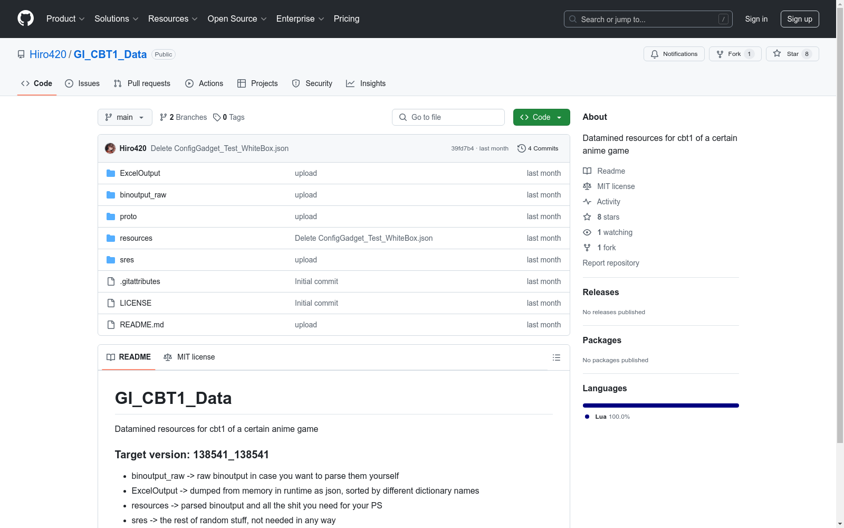The width and height of the screenshot is (844, 528).
Task: Click the branch icon beside 2 Branches
Action: [164, 117]
